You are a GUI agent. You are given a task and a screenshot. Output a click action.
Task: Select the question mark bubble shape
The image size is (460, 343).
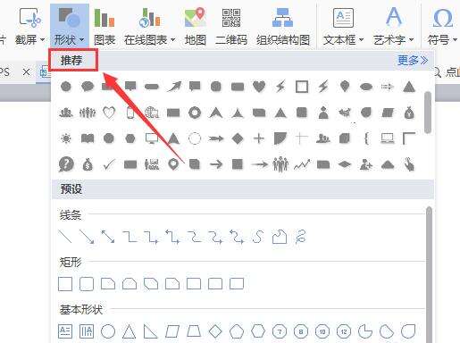(x=66, y=164)
